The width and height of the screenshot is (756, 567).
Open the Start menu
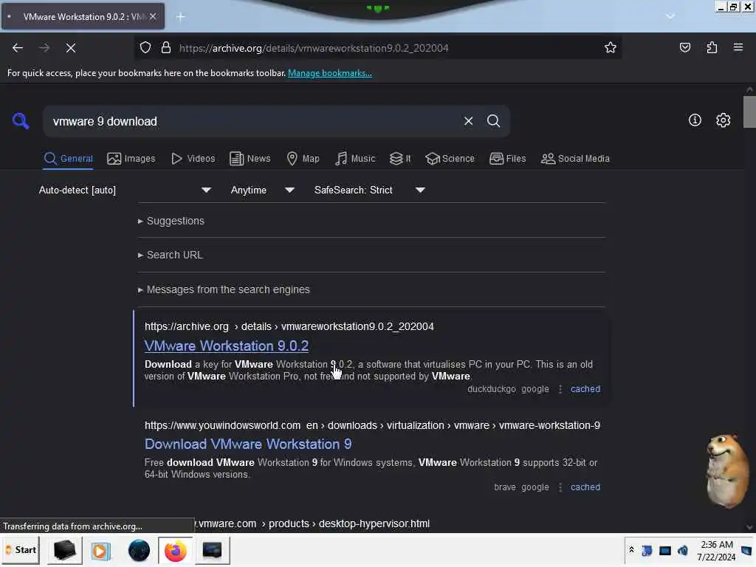point(21,550)
